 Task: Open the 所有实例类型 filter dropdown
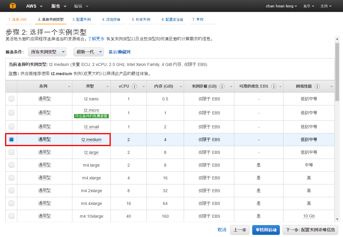click(x=47, y=52)
